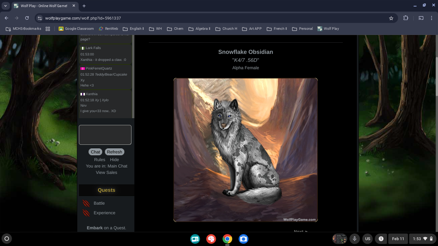Open the View Sales link
The image size is (438, 246).
pyautogui.click(x=106, y=173)
